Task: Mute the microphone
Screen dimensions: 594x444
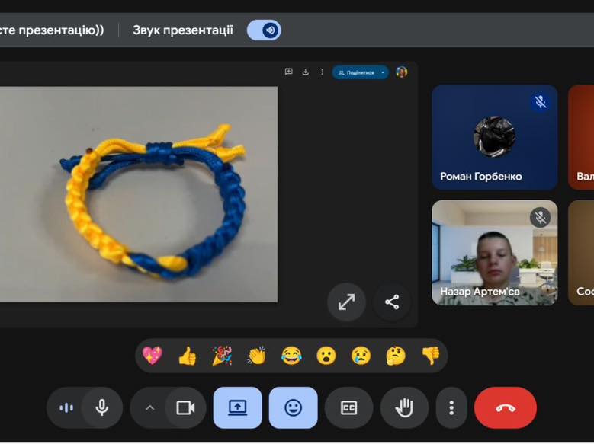Action: click(x=101, y=407)
